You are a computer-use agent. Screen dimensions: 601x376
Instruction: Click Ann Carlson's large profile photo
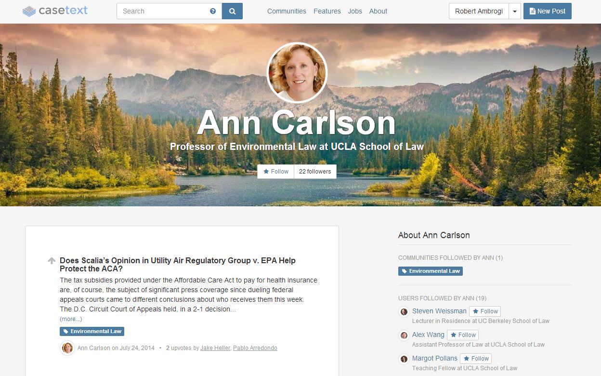297,73
